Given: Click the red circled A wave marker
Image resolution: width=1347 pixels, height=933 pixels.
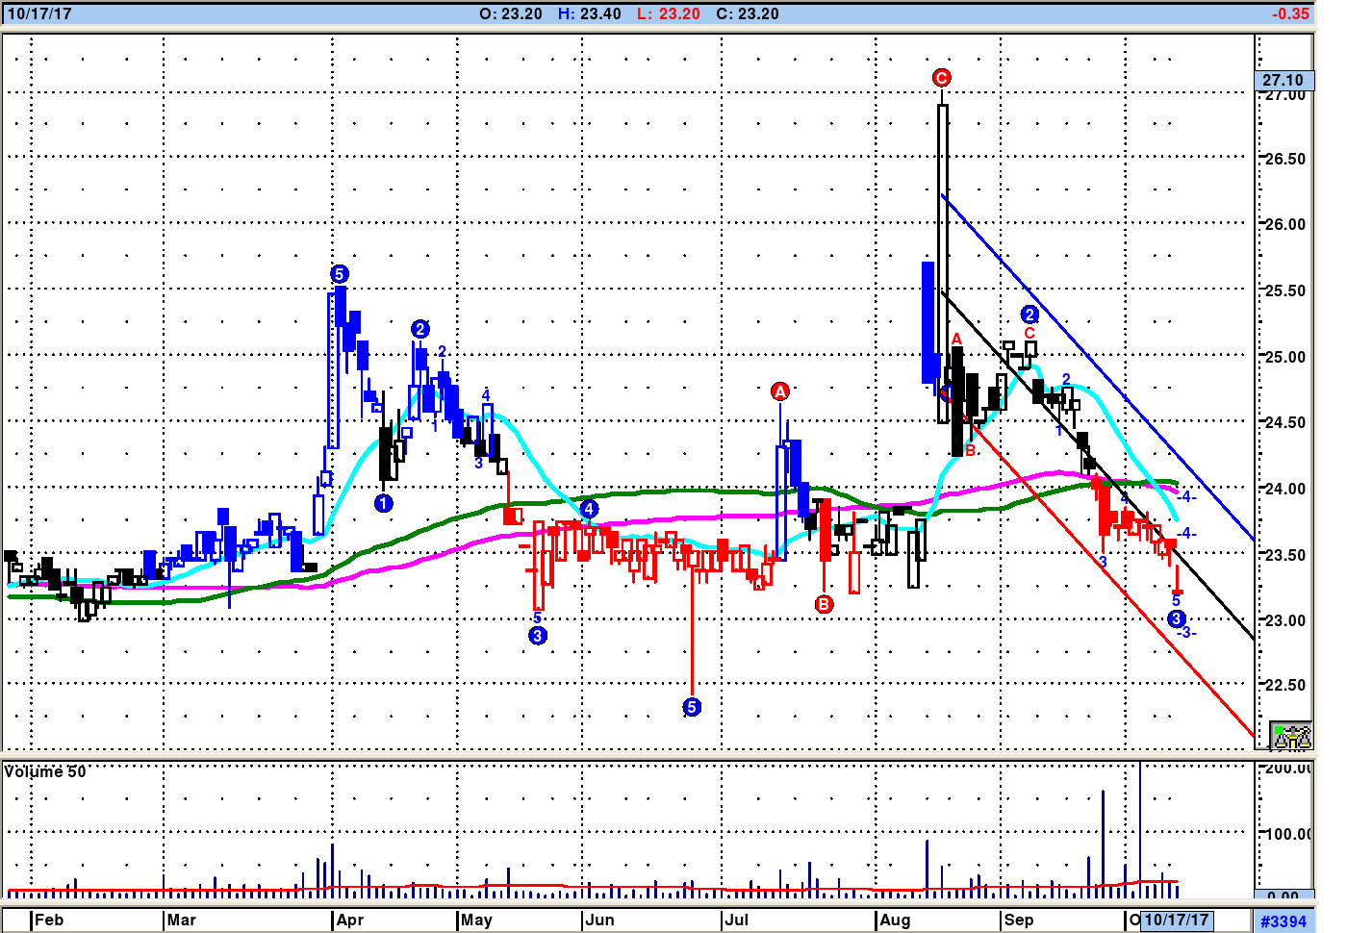Looking at the screenshot, I should [780, 391].
